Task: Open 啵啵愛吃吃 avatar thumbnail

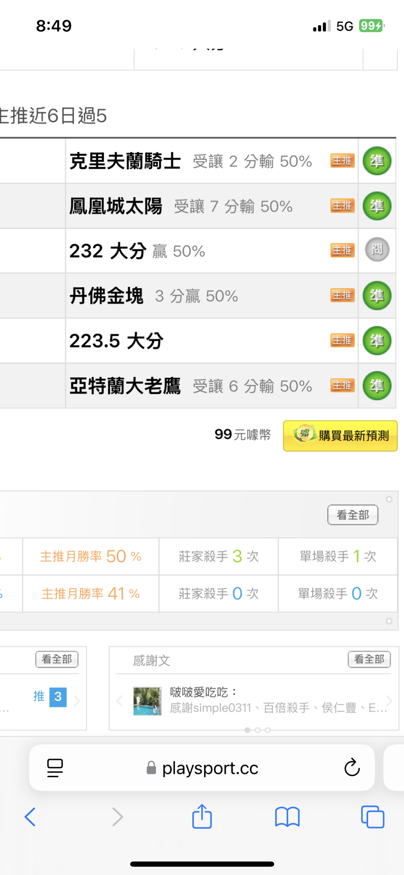Action: point(147,701)
